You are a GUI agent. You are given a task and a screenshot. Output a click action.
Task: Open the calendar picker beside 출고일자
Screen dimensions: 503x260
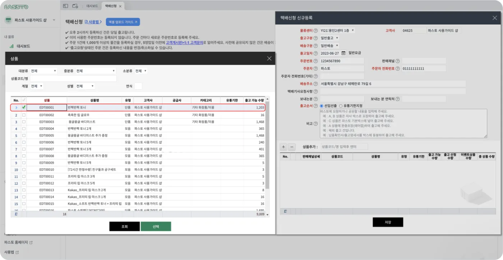(x=343, y=53)
